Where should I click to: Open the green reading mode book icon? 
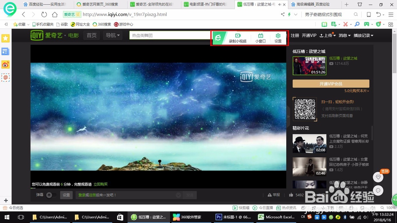click(324, 24)
